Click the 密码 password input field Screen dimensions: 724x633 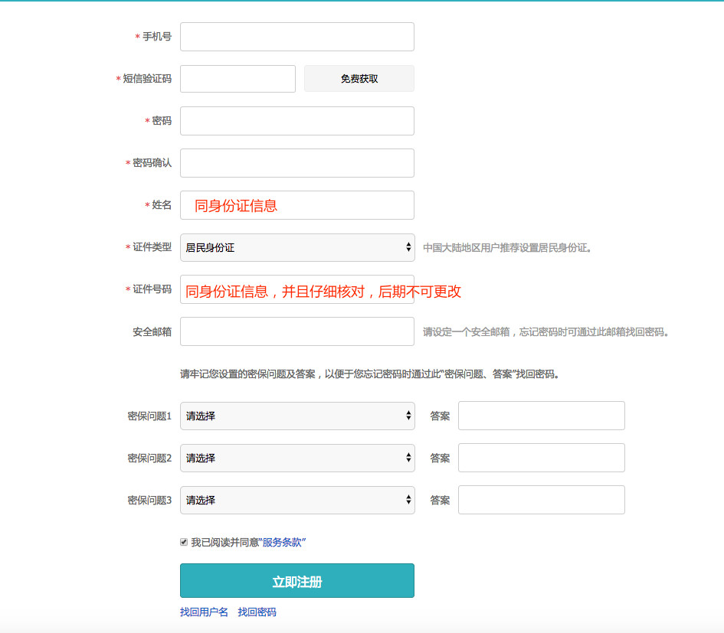coord(296,120)
